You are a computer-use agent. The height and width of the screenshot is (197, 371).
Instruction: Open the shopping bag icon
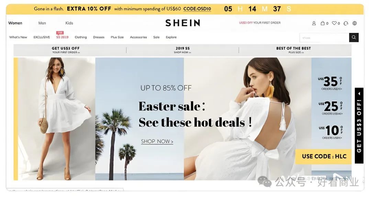click(323, 23)
